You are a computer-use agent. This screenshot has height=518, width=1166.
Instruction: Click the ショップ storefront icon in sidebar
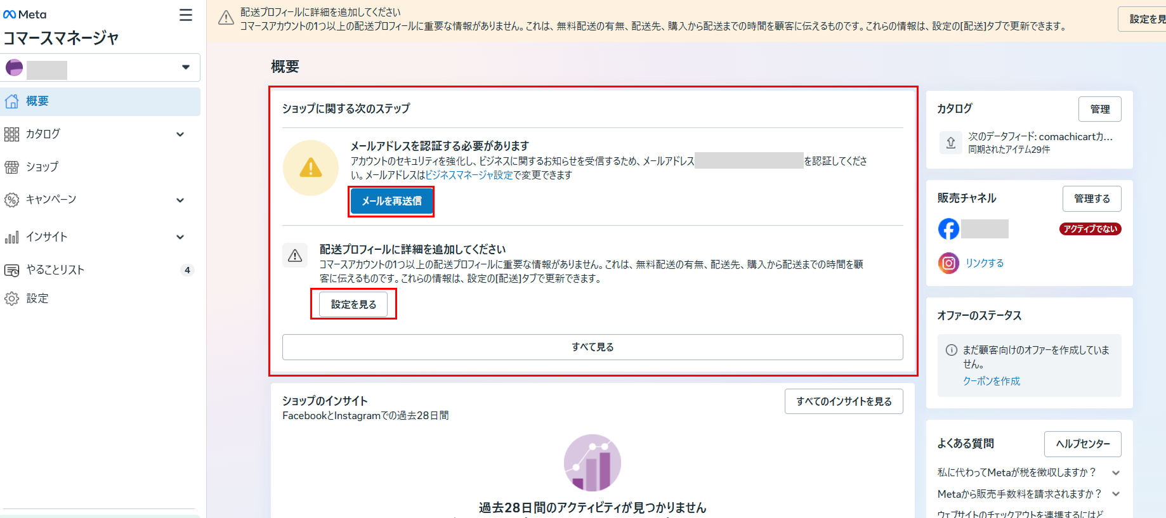coord(12,167)
